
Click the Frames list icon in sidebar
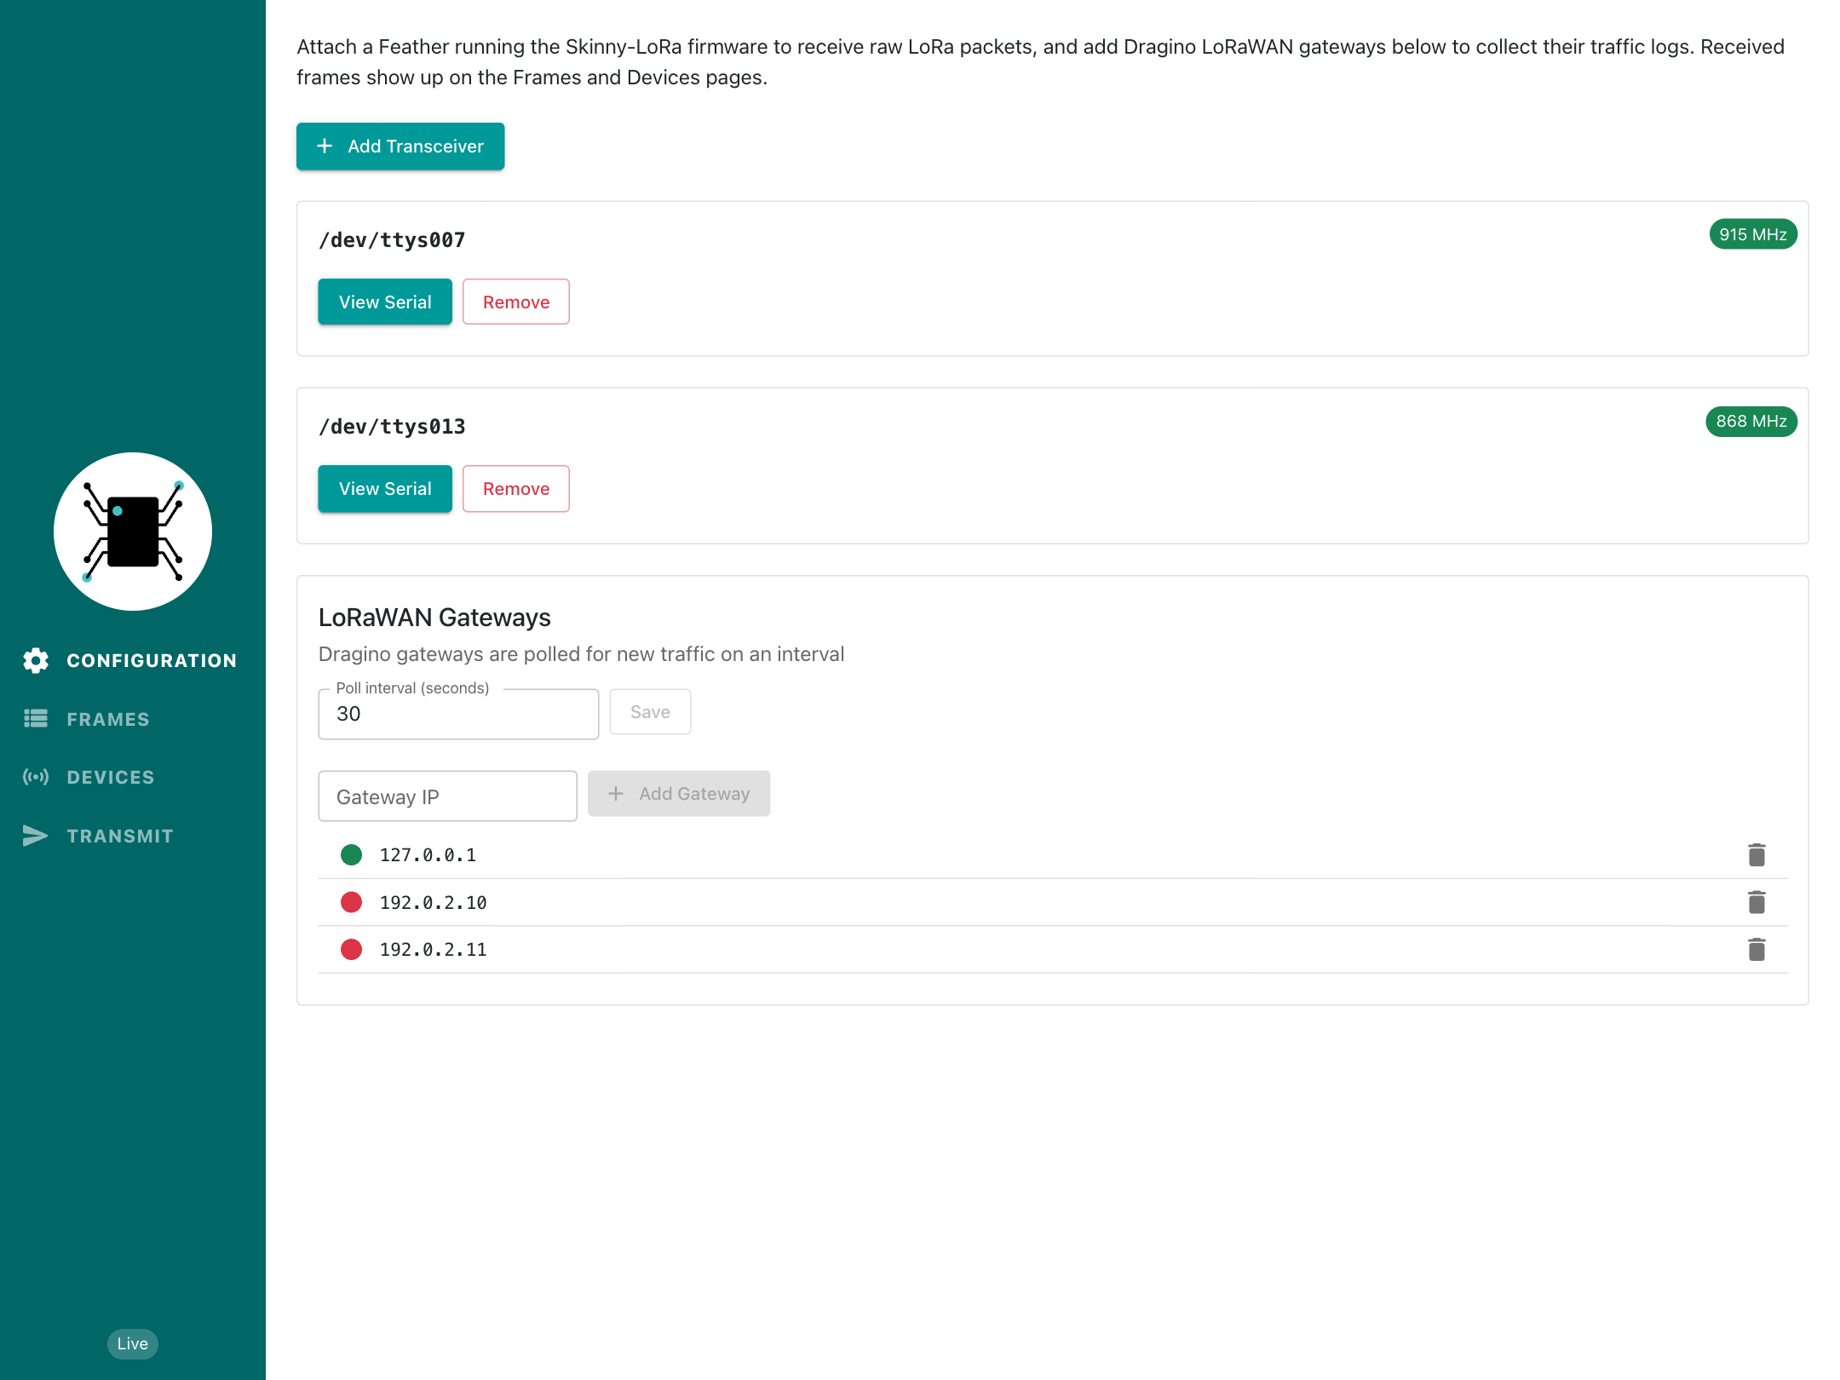coord(36,719)
